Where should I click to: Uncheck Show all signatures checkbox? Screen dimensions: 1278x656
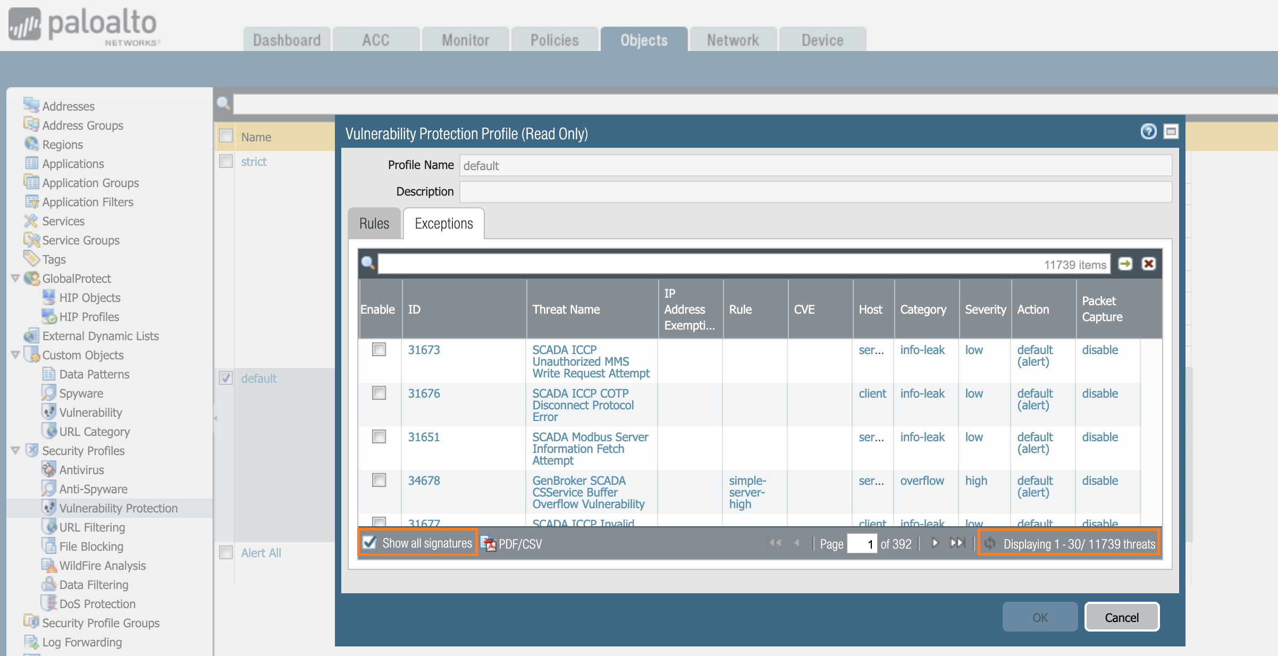369,542
